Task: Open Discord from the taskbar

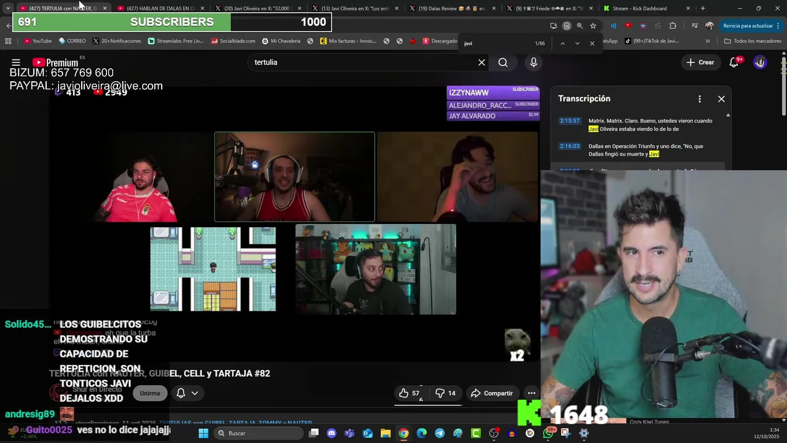Action: pos(332,433)
